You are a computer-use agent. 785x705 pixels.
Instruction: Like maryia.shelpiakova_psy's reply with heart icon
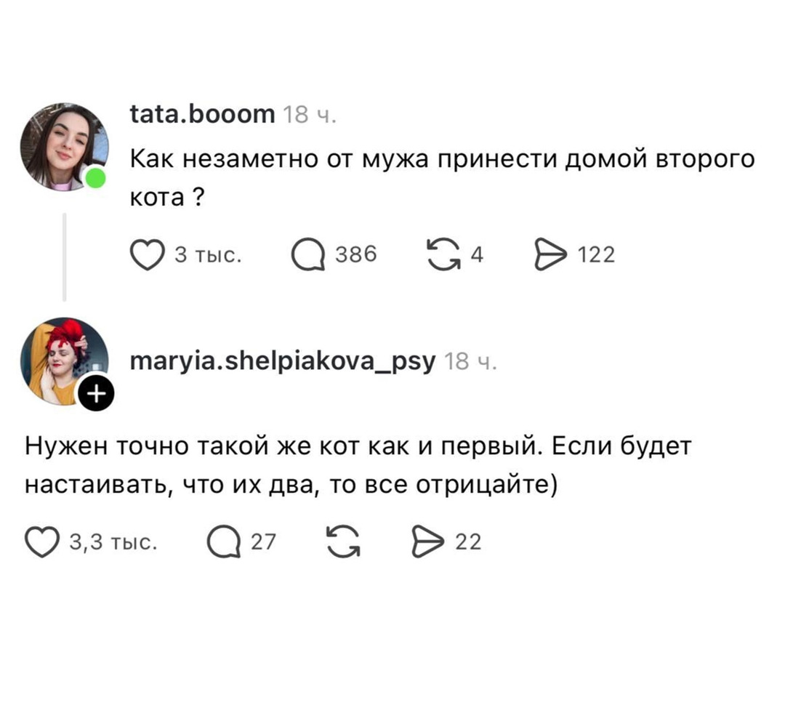[x=41, y=542]
